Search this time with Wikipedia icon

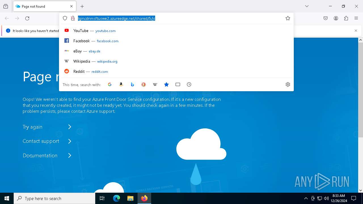pyautogui.click(x=155, y=84)
